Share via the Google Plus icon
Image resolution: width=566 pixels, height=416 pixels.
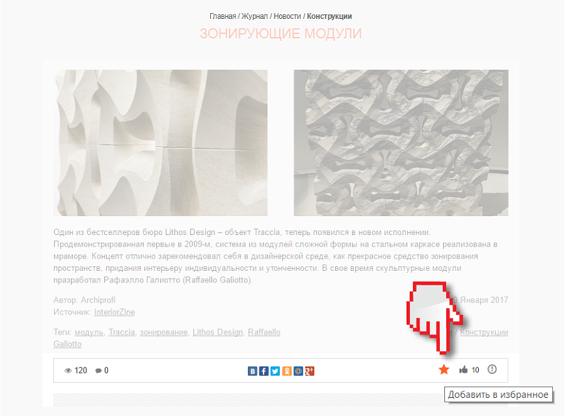click(310, 371)
